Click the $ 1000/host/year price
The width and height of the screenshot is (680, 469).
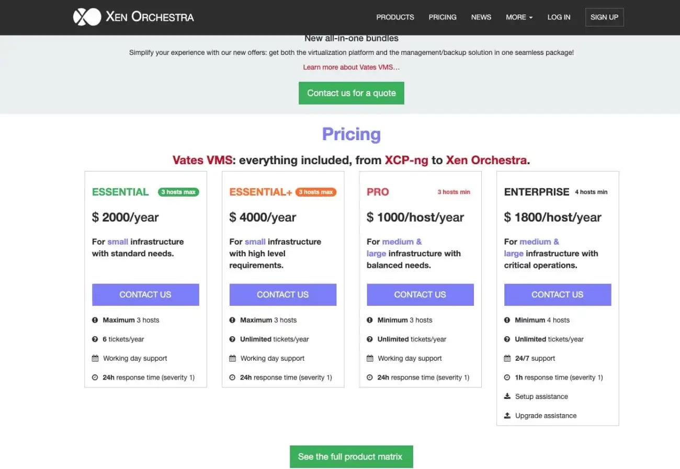click(415, 218)
